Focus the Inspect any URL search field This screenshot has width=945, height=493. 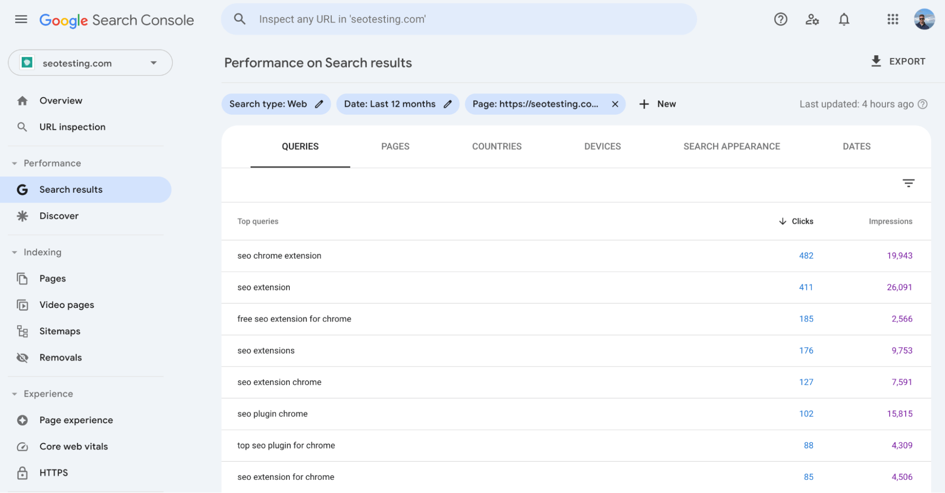[459, 19]
